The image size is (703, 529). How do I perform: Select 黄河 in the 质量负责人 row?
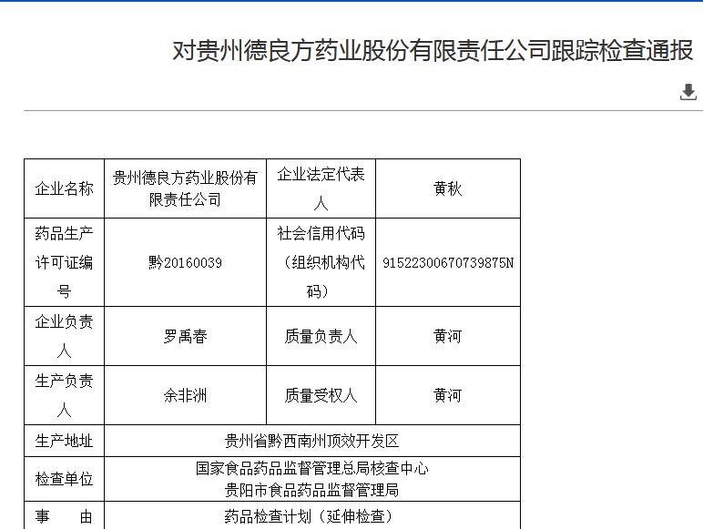click(447, 336)
